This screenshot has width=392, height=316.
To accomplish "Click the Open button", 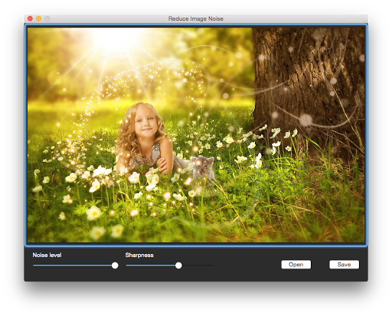I will tap(296, 265).
